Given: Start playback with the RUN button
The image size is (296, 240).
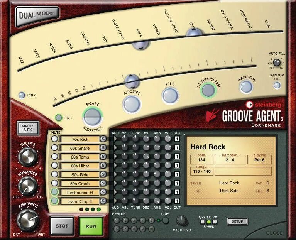Looking at the screenshot, I should tap(91, 226).
